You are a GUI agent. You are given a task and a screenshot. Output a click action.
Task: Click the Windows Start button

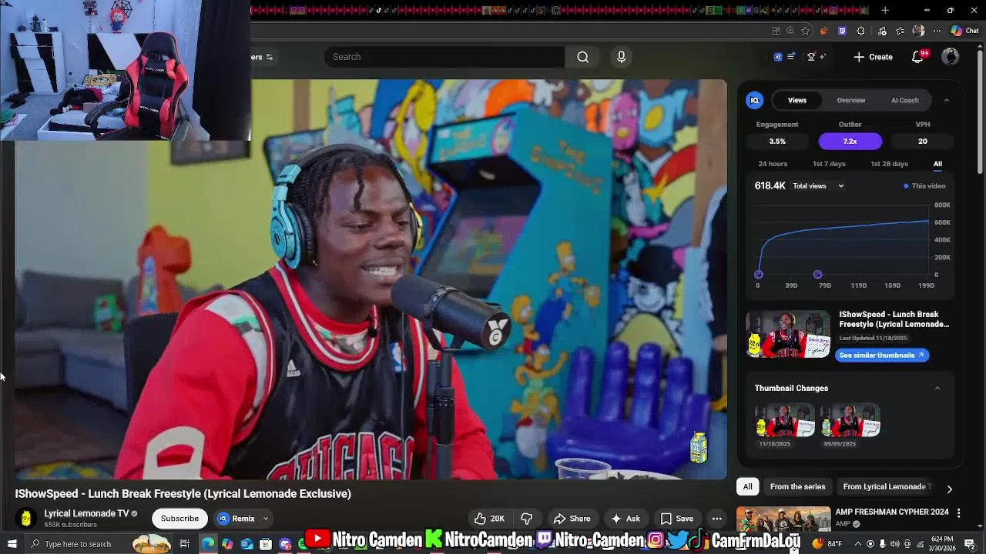pyautogui.click(x=12, y=544)
